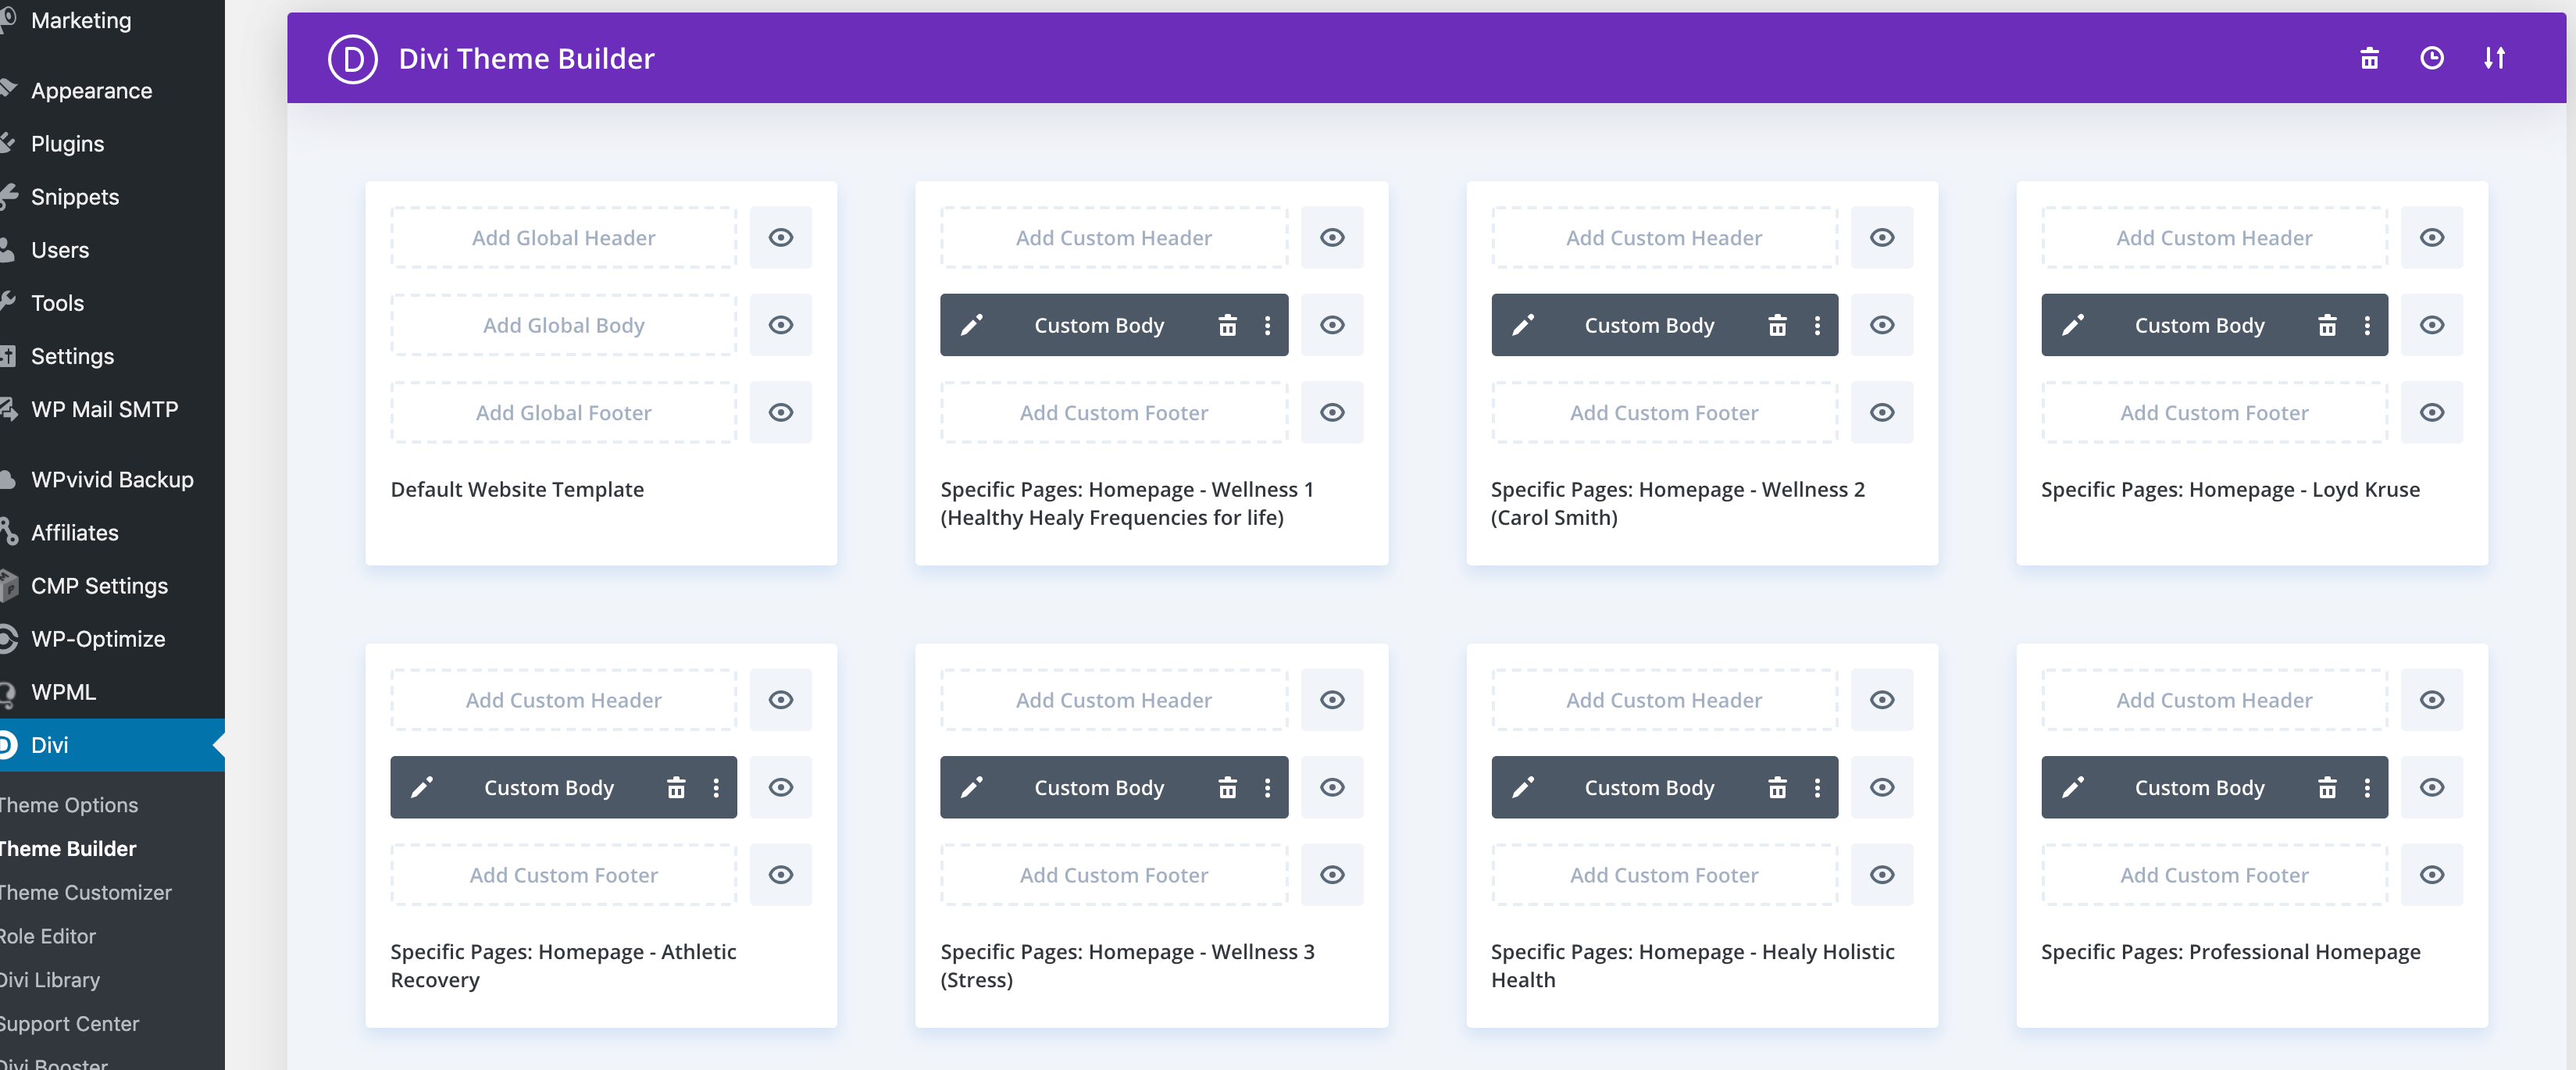Add Custom Footer to Athletic Recovery template
The width and height of the screenshot is (2576, 1070).
(563, 875)
